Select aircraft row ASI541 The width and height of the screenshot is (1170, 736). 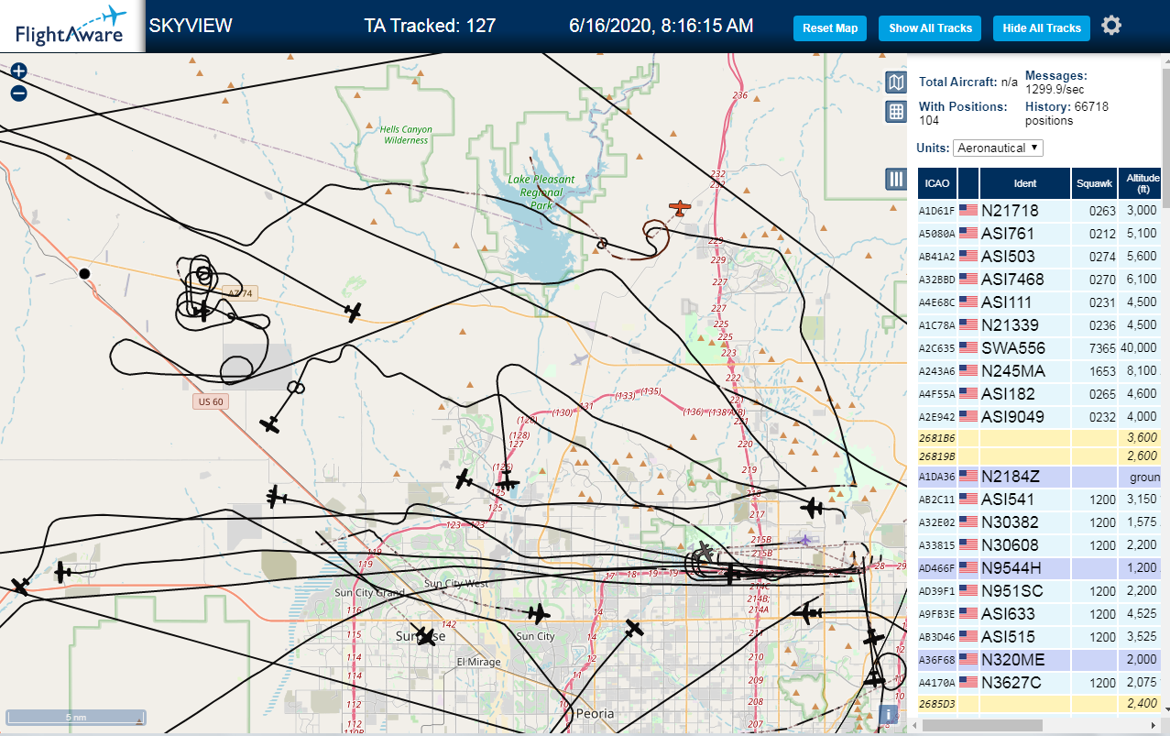coord(1040,500)
